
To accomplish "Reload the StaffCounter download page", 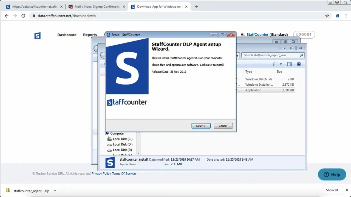I will tap(23, 16).
